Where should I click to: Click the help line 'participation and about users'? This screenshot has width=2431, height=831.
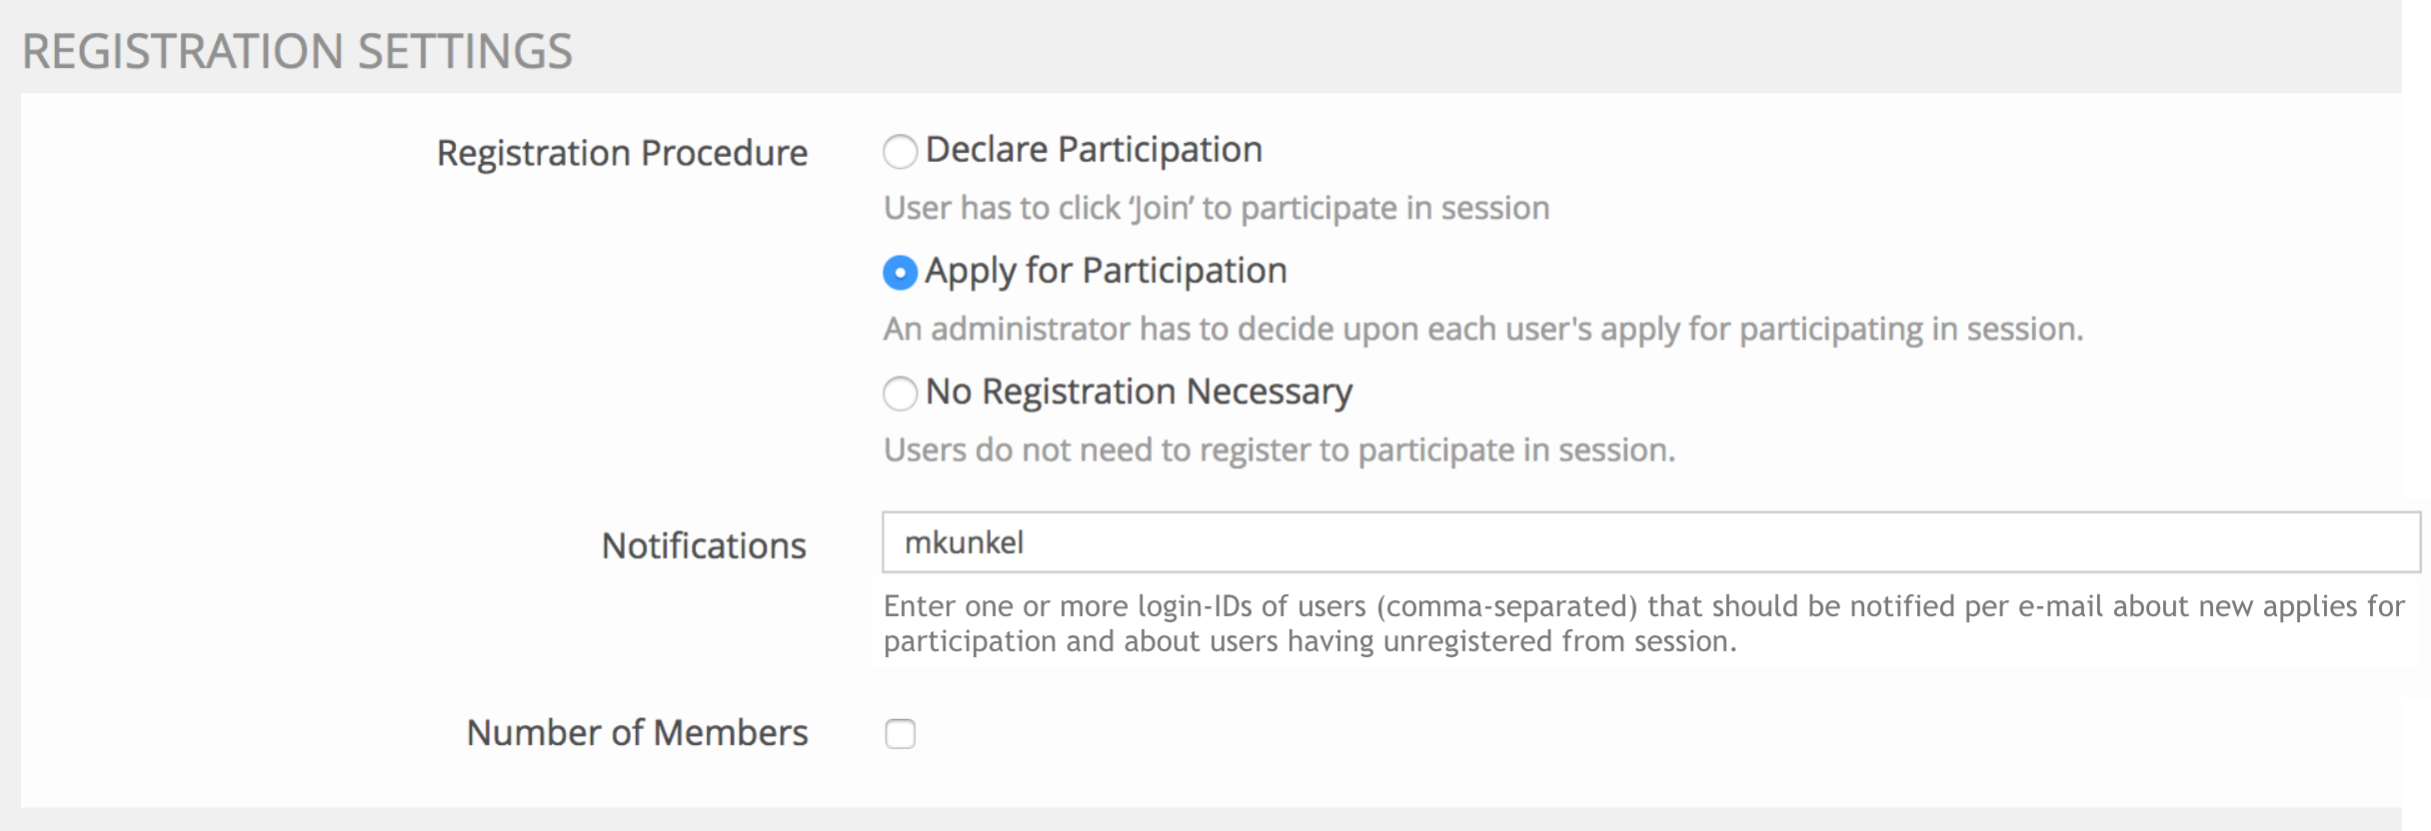(x=1309, y=641)
